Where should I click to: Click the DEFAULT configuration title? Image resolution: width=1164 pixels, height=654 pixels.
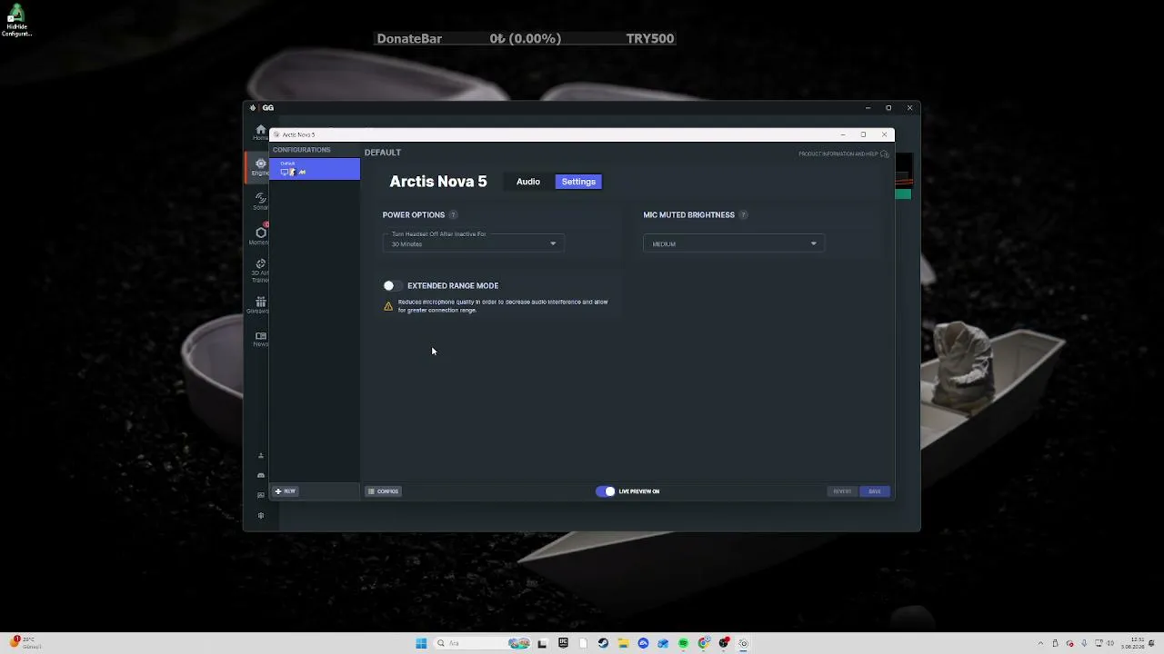coord(383,153)
